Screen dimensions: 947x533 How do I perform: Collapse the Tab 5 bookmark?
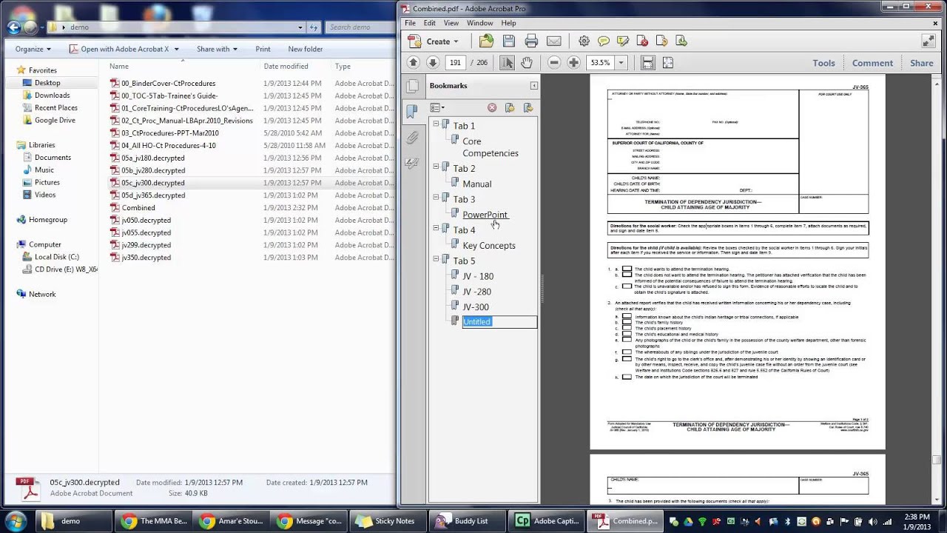point(436,260)
